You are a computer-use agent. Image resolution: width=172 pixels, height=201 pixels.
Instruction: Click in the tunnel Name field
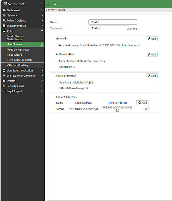[x=113, y=22]
